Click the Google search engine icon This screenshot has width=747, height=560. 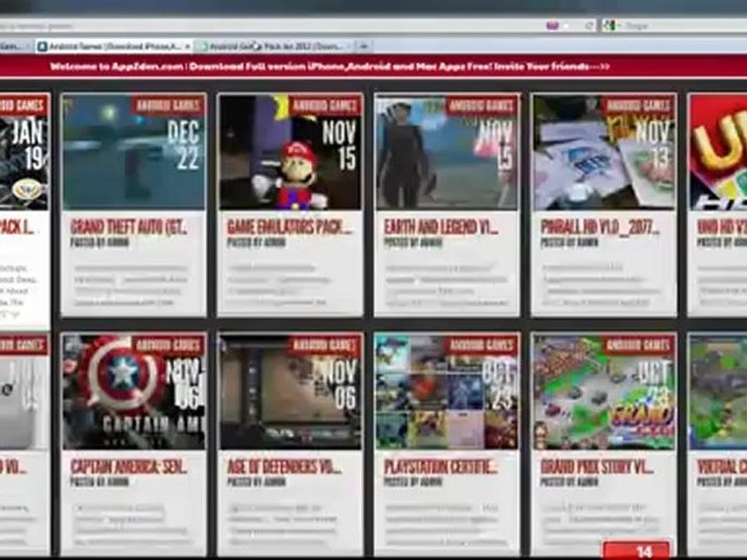coord(608,26)
